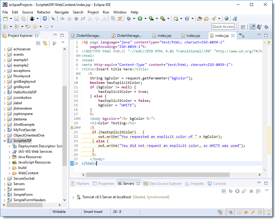
Task: Click the lightbulb tip icon in status bar
Action: point(269,212)
